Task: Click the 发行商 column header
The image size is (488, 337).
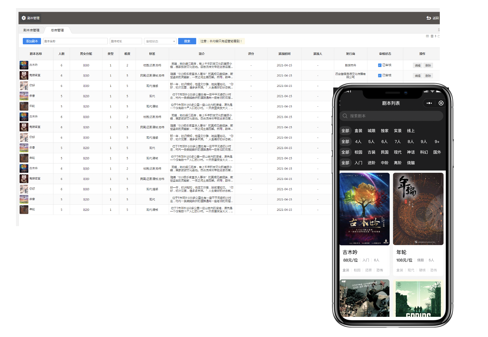Action: click(351, 54)
